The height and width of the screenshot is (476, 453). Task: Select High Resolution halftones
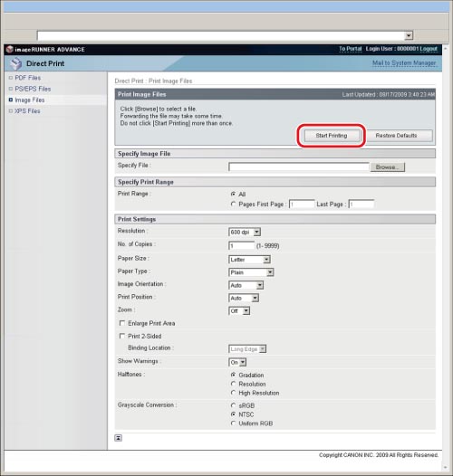(233, 393)
